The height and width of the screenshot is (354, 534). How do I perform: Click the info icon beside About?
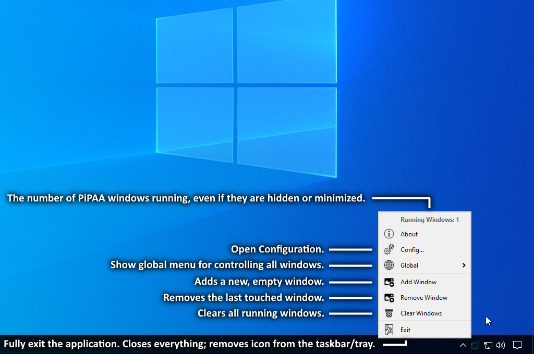click(x=389, y=234)
